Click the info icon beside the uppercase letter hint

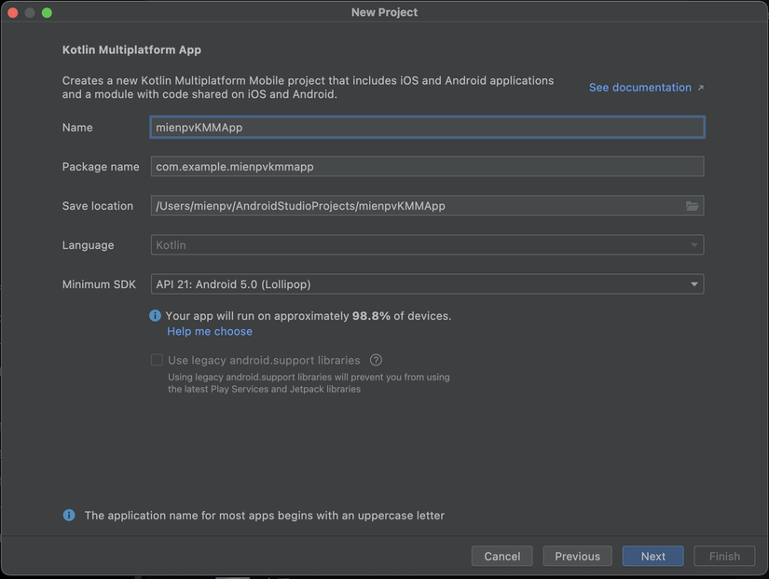click(68, 515)
